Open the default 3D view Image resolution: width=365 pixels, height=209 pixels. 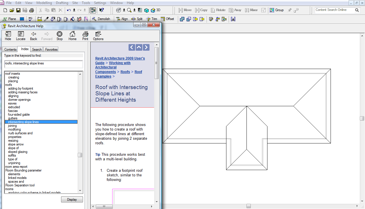tap(156, 10)
